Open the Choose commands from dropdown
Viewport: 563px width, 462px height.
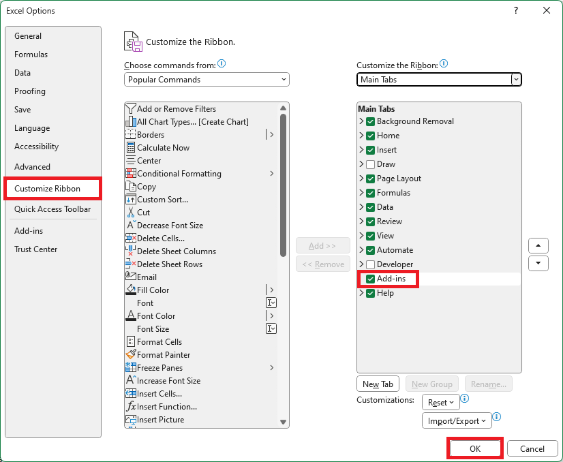pyautogui.click(x=207, y=80)
